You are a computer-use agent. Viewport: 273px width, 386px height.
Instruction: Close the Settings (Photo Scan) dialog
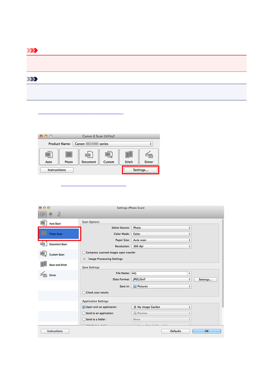pos(40,208)
